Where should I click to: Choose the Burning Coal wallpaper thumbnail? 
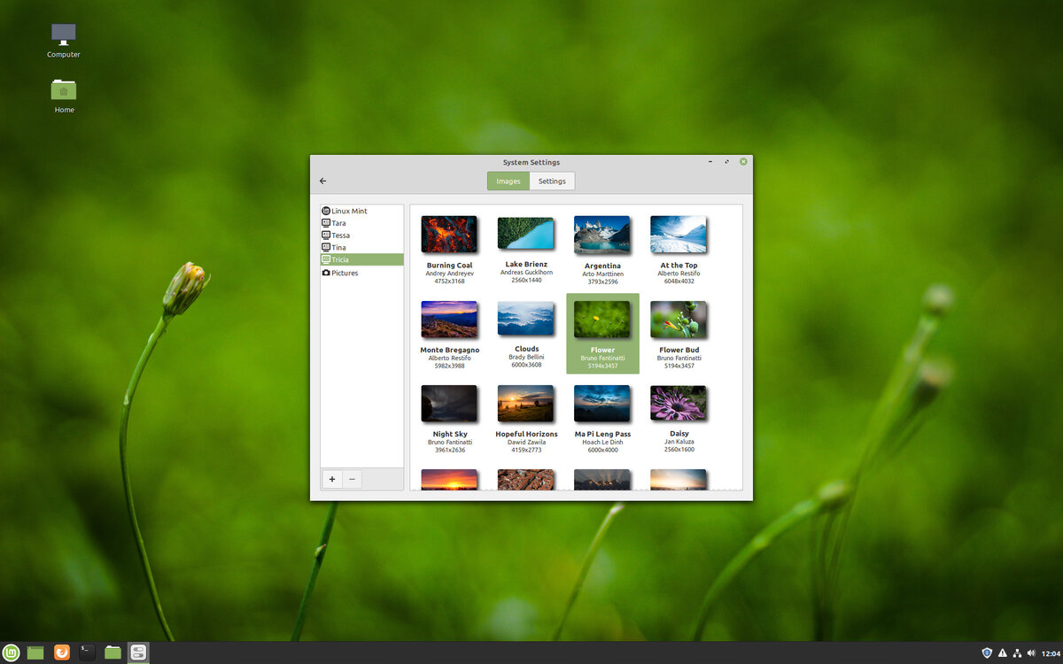click(449, 235)
